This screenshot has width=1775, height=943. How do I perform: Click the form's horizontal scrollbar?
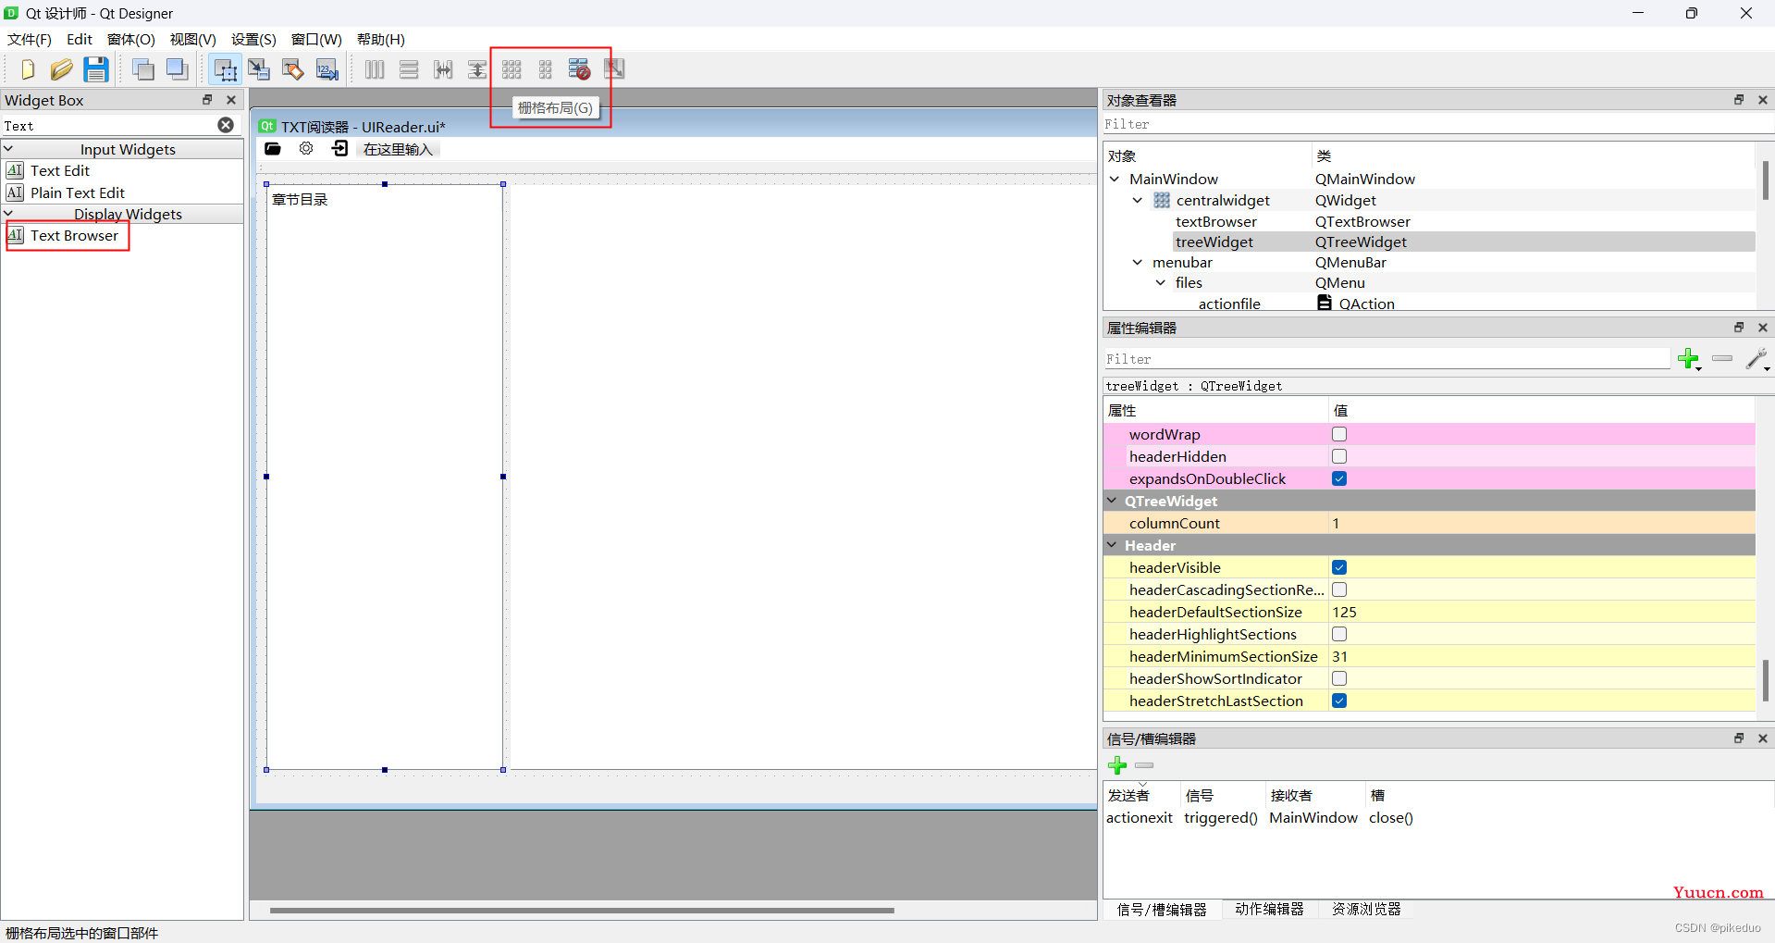click(x=583, y=910)
